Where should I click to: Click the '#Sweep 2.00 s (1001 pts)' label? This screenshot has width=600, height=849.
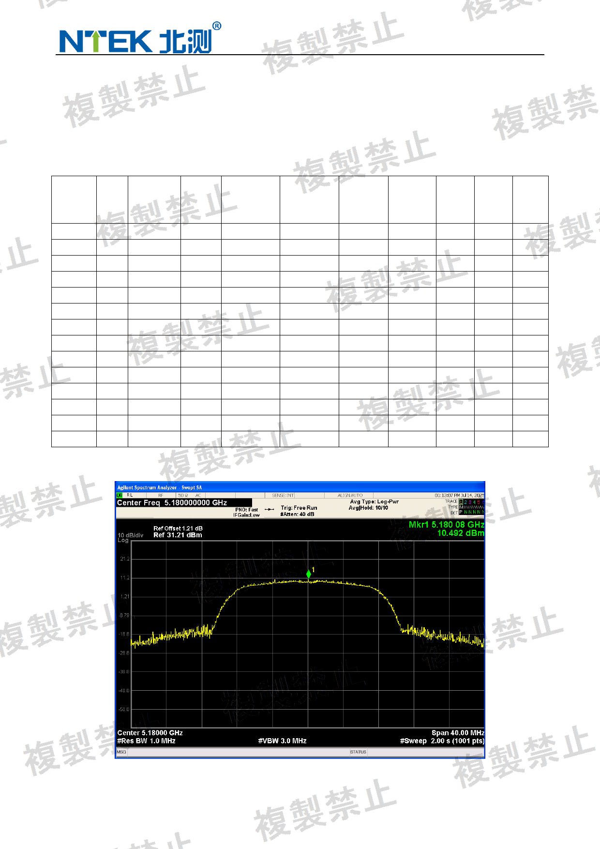pyautogui.click(x=442, y=741)
